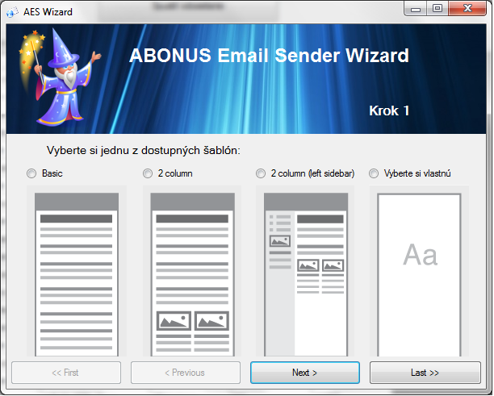Minimize the AES Wizard window

(x=416, y=9)
